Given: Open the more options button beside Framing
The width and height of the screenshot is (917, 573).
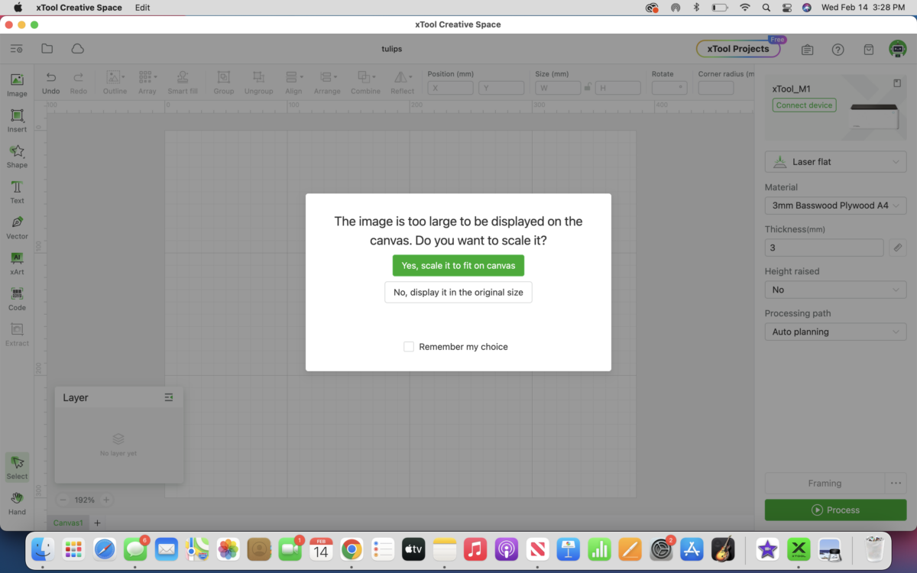Looking at the screenshot, I should [x=896, y=483].
